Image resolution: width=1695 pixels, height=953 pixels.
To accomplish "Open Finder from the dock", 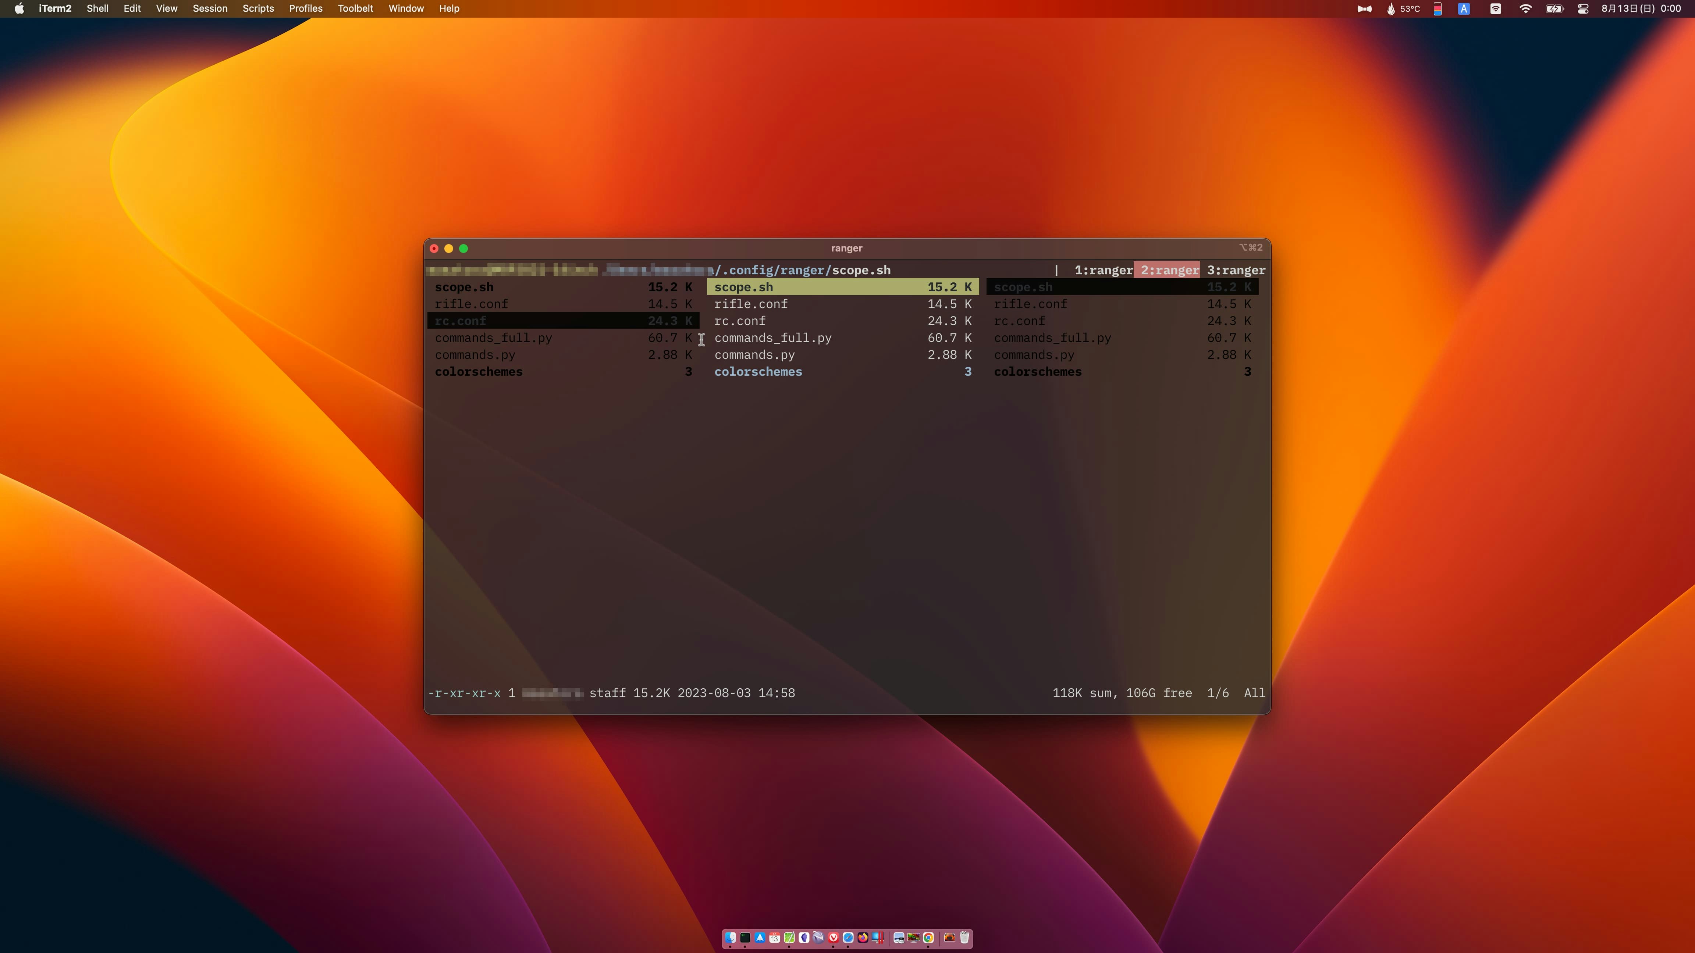I will click(731, 937).
